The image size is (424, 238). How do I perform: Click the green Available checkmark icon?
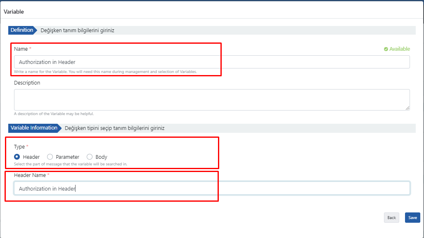[386, 49]
